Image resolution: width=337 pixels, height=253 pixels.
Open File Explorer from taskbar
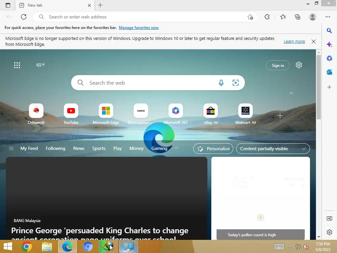[47, 246]
